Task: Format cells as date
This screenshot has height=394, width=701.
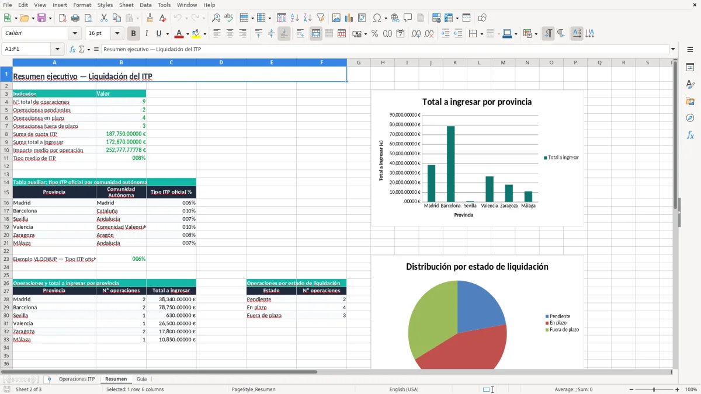Action: coord(401,34)
